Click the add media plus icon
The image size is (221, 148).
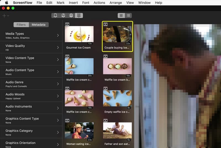[4, 16]
